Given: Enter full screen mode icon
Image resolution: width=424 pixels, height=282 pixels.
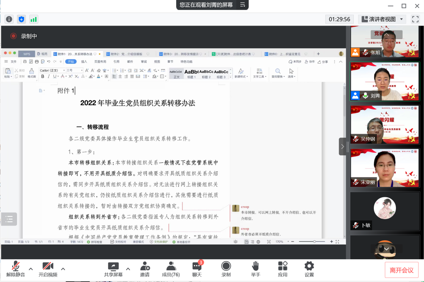Looking at the screenshot, I should [x=415, y=19].
